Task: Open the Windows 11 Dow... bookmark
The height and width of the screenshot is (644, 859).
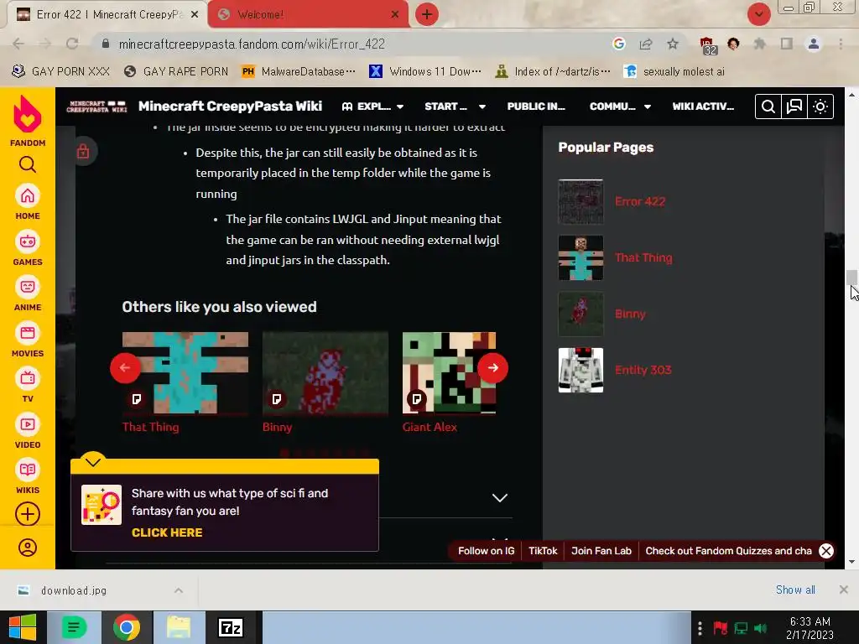Action: 425,71
